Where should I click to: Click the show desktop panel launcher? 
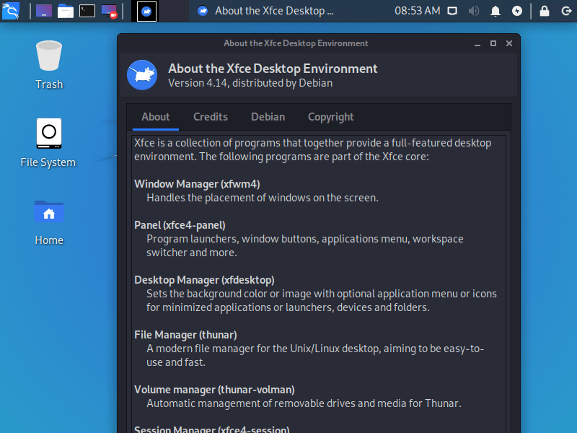pyautogui.click(x=44, y=11)
